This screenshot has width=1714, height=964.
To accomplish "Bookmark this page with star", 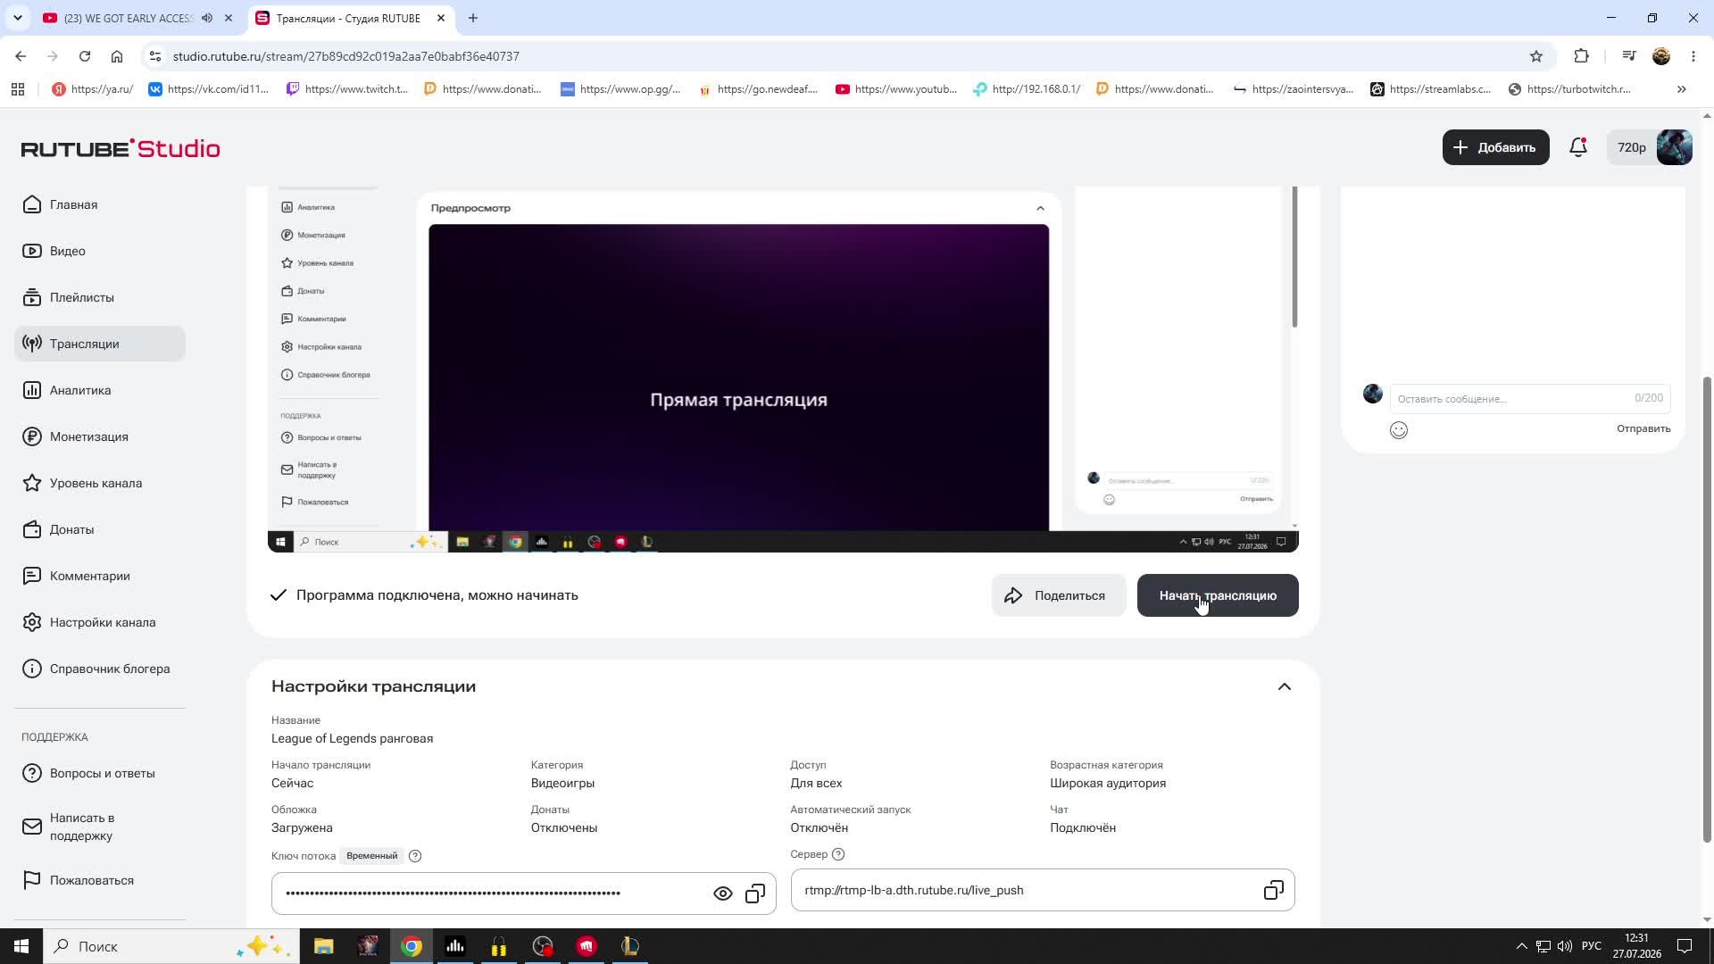I will pos(1535,56).
